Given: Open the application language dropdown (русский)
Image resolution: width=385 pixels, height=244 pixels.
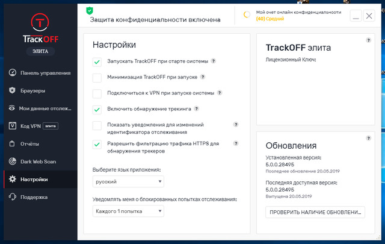Looking at the screenshot, I should [129, 181].
